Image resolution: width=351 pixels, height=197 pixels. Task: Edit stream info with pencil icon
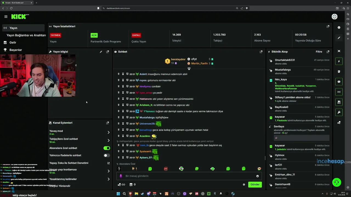point(101,52)
